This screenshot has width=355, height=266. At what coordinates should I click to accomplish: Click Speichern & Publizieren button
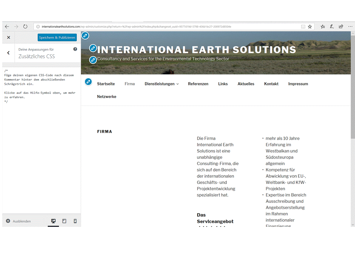tap(57, 38)
